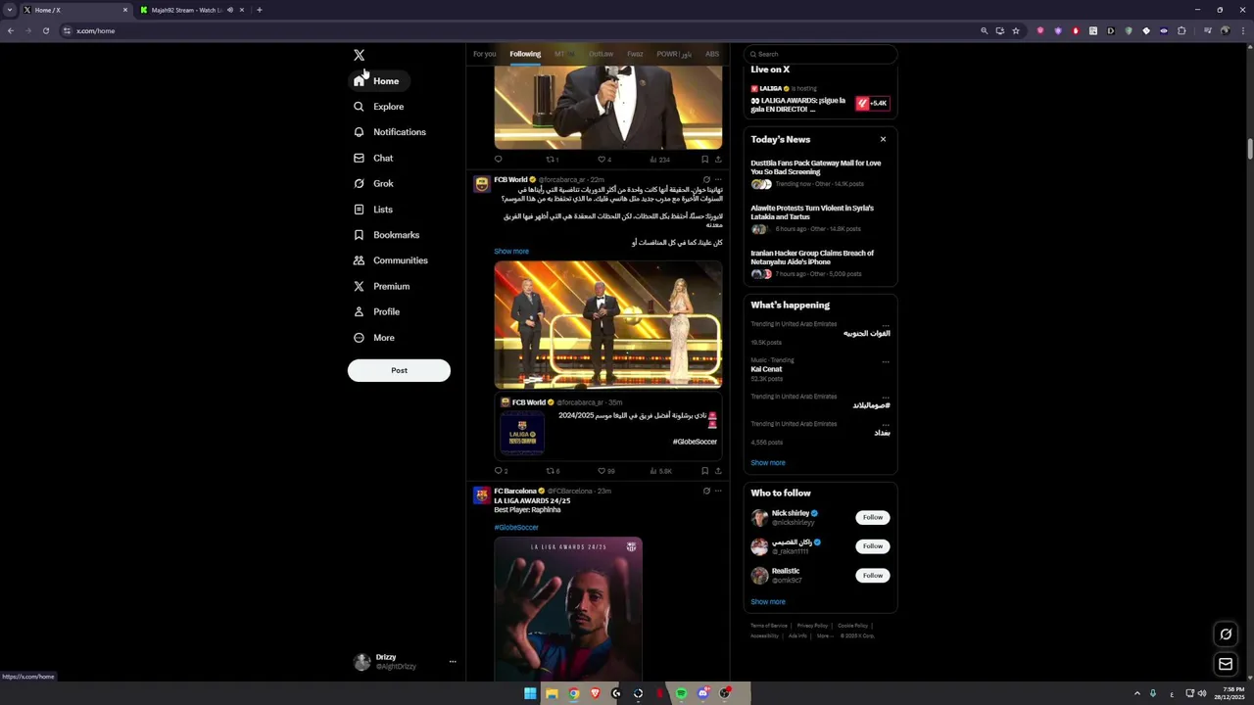Switch to the OutLaw list tab
The width and height of the screenshot is (1254, 705).
point(601,54)
